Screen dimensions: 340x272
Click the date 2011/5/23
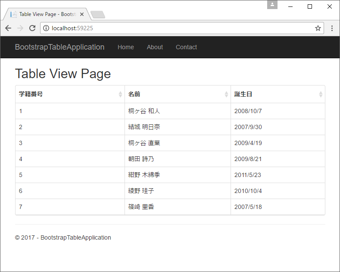(248, 175)
